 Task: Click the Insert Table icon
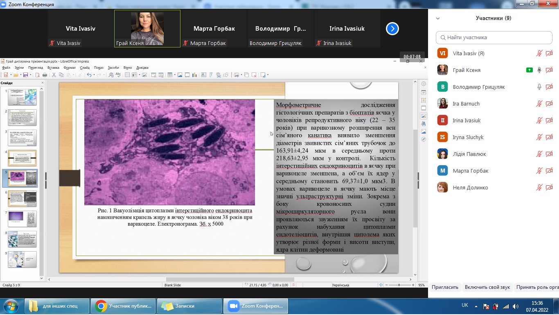(169, 75)
